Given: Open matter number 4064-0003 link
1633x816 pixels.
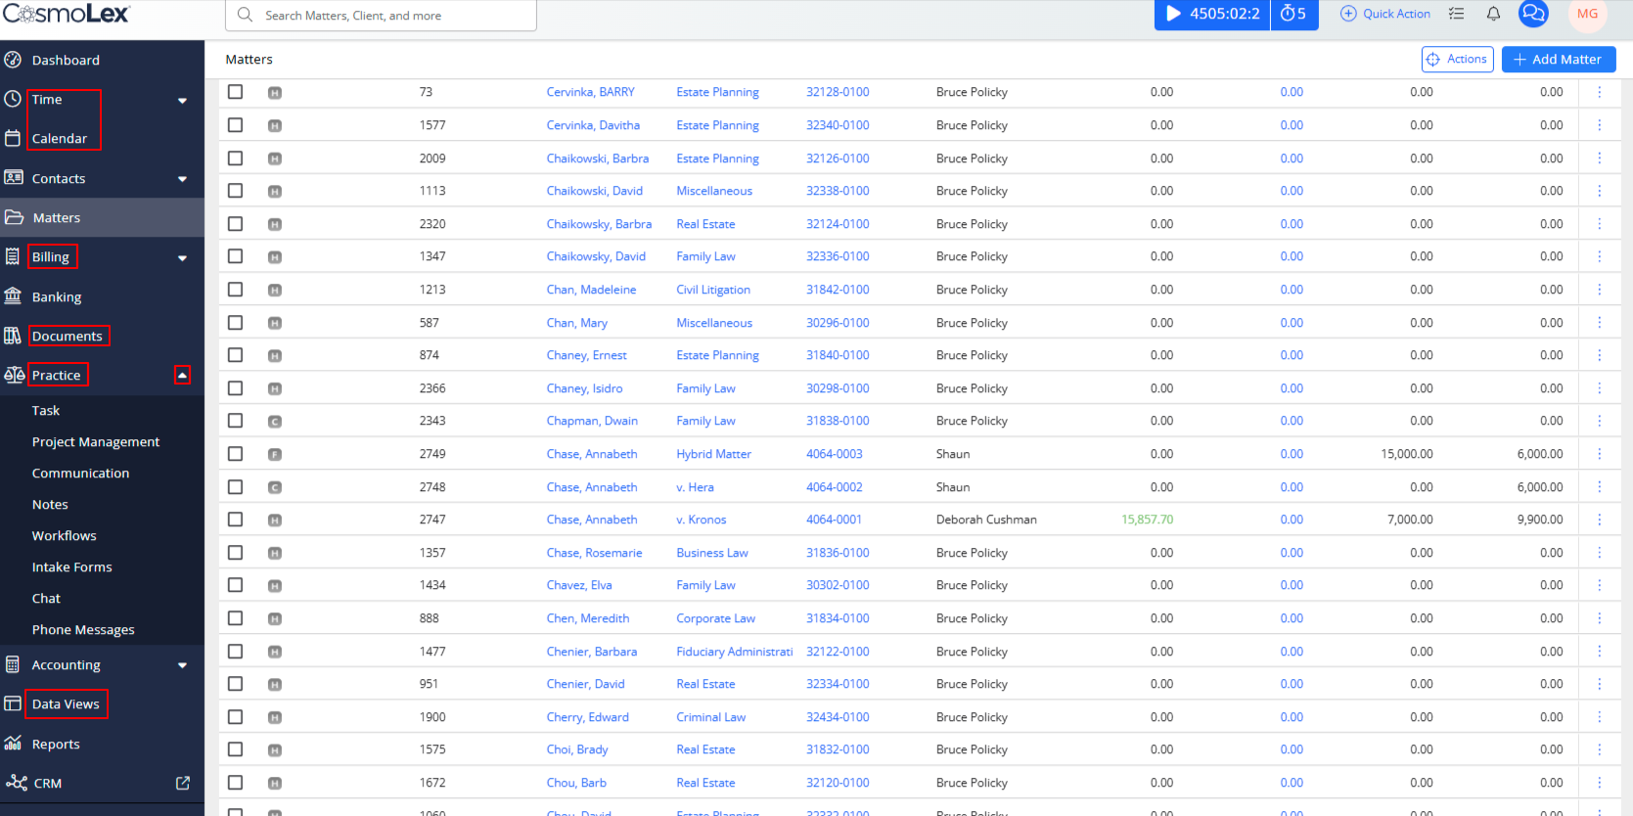Looking at the screenshot, I should (x=834, y=454).
